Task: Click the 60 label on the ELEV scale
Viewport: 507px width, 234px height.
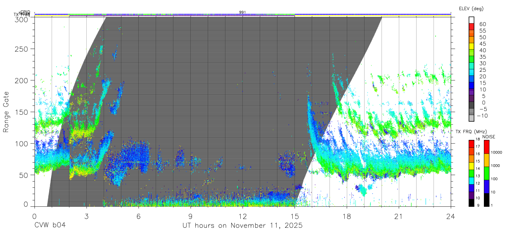Action: (483, 24)
